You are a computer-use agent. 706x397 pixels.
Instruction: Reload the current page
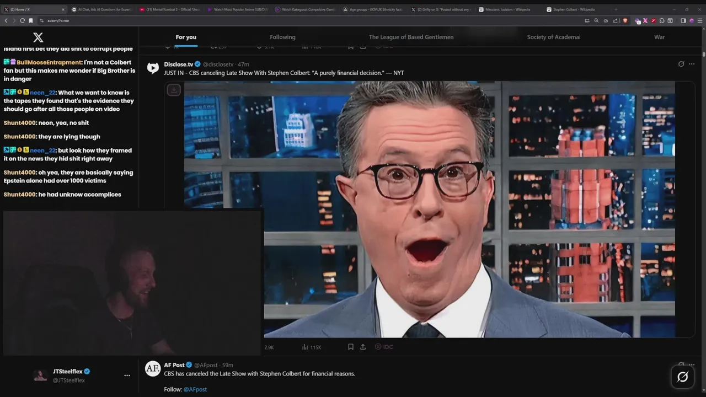[23, 20]
